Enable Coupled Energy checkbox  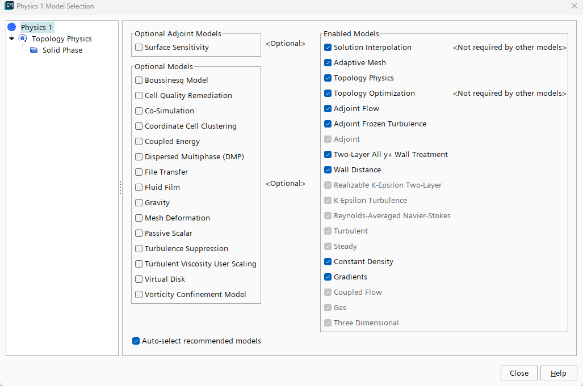pos(139,141)
